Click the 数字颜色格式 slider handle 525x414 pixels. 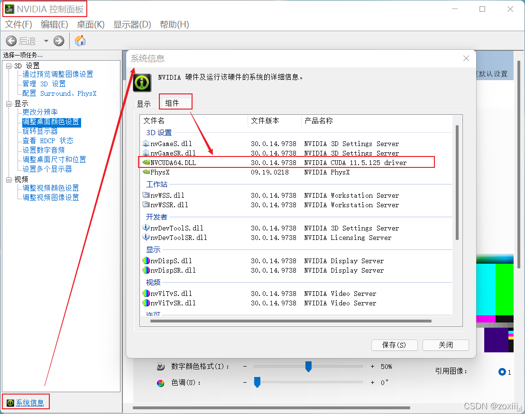tap(308, 367)
